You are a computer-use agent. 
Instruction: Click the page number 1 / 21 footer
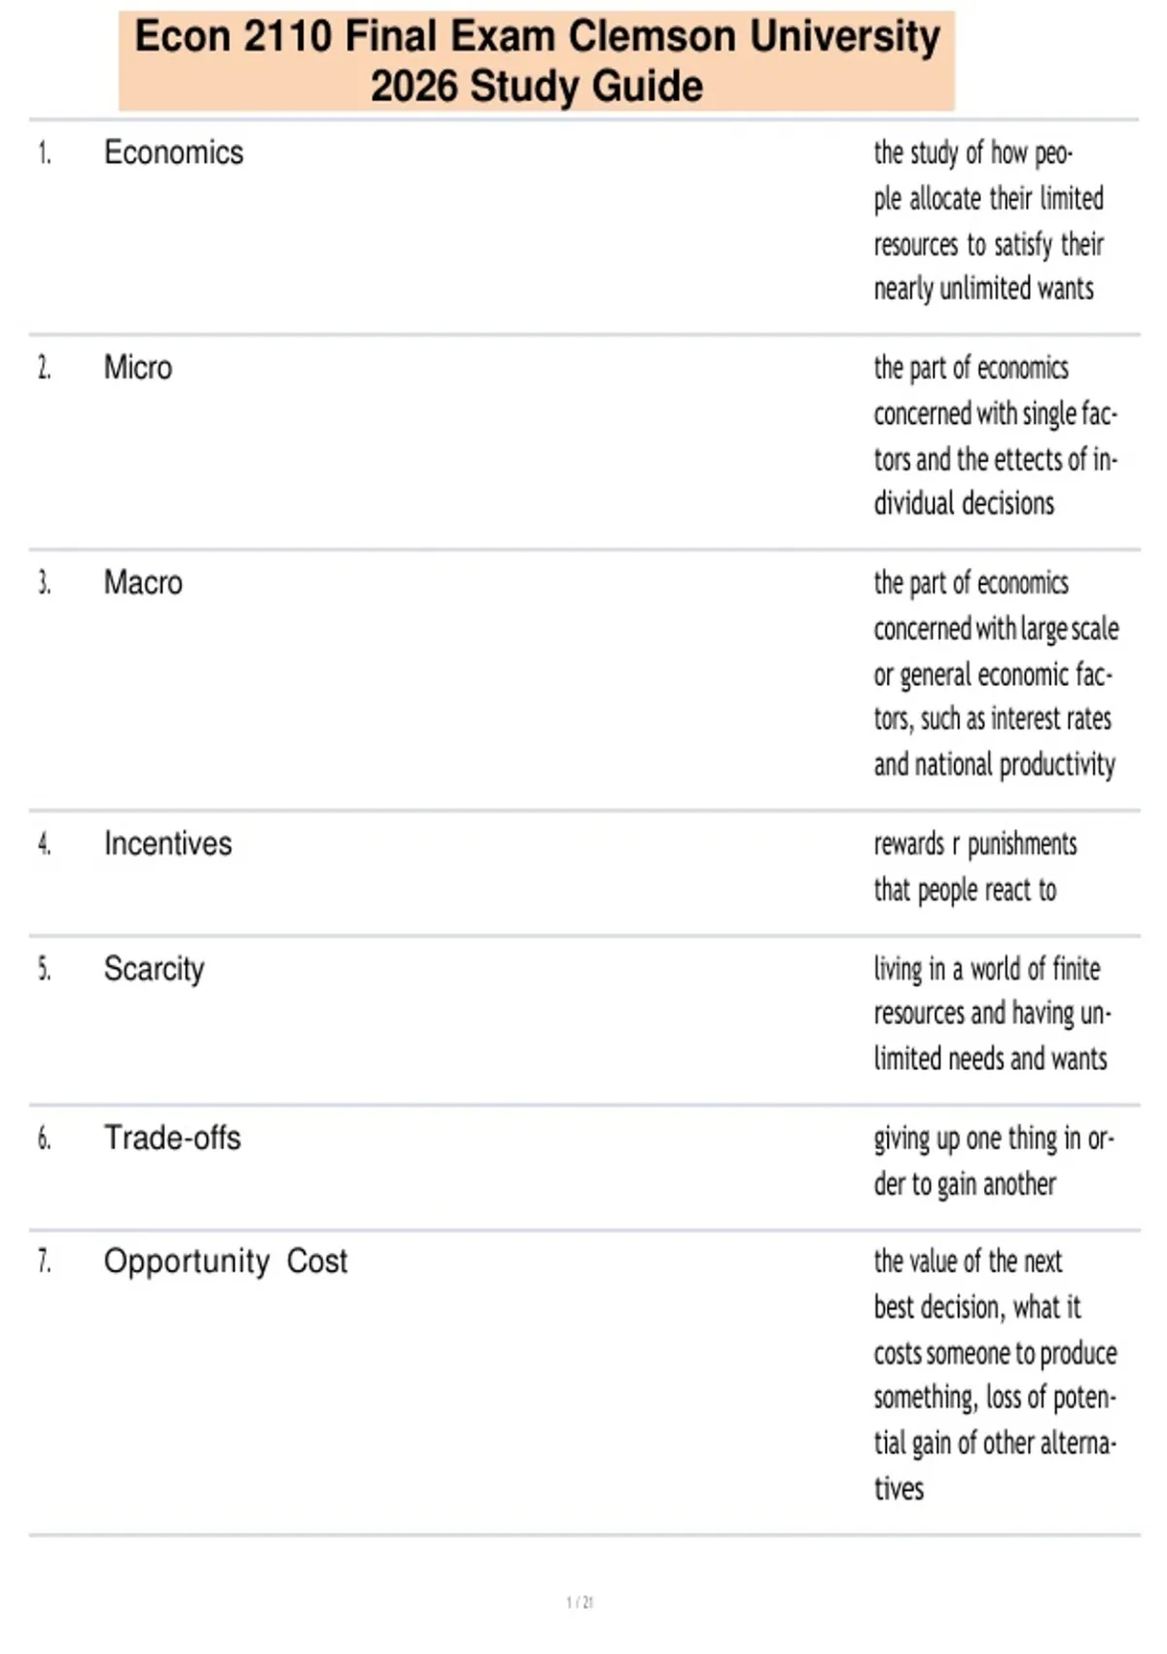580,1601
